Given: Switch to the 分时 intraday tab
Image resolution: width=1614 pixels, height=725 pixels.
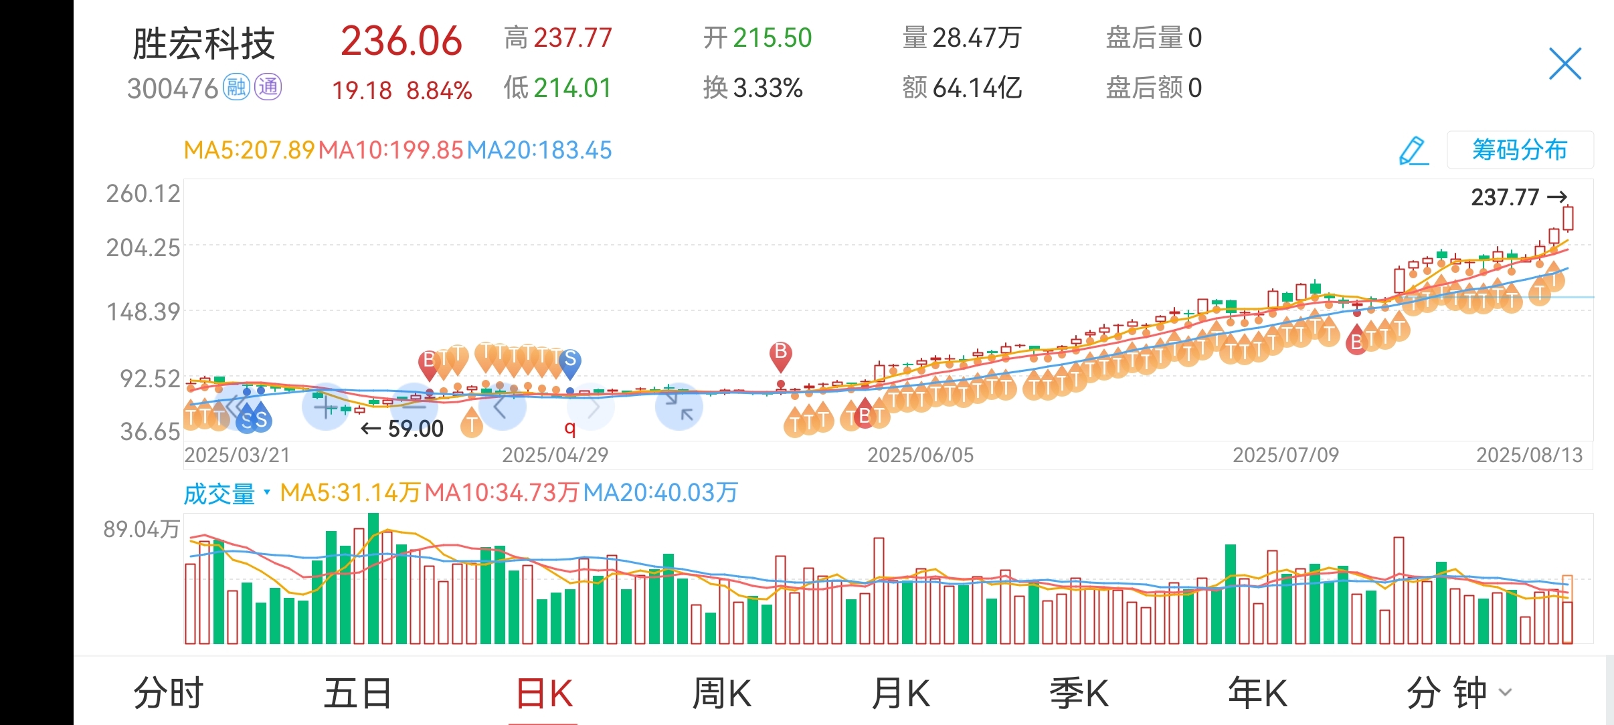Looking at the screenshot, I should click(x=169, y=692).
